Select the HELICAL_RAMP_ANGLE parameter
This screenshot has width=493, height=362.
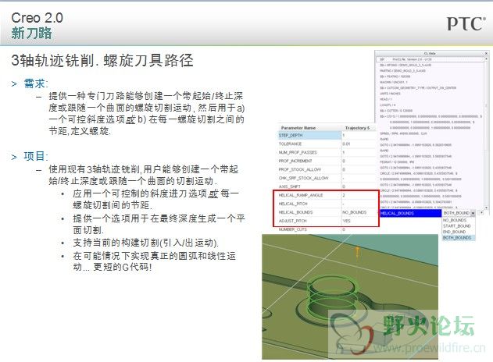(x=301, y=195)
